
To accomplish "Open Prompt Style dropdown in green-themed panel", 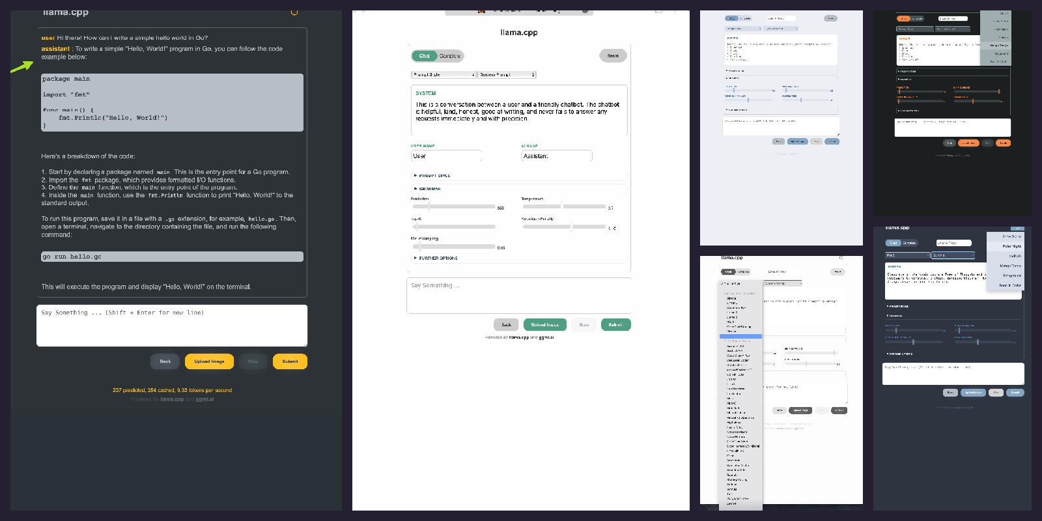I will click(x=444, y=75).
